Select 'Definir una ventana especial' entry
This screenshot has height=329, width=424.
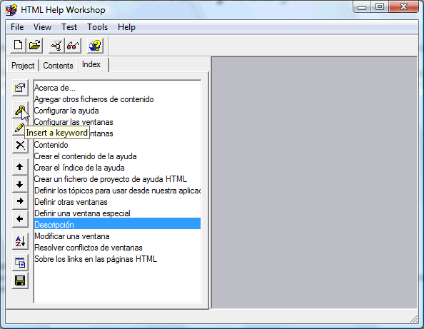pyautogui.click(x=117, y=213)
